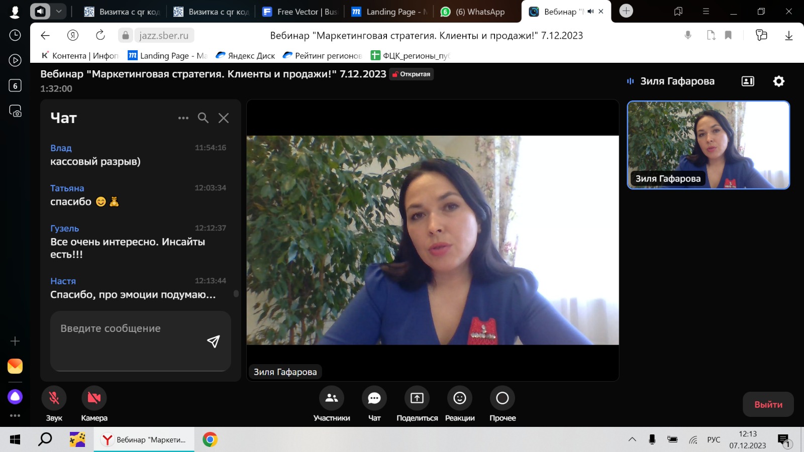Switch to the WhatsApp browser tab
This screenshot has height=452, width=804.
tap(472, 12)
